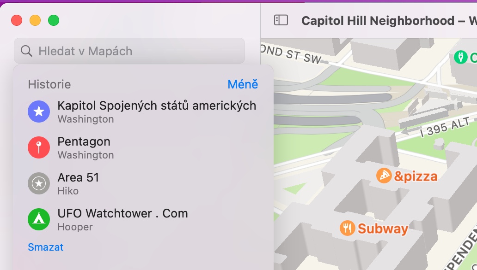Viewport: 477px width, 270px height.
Task: Click the green tent UFO Watchtower icon
Action: click(x=39, y=219)
